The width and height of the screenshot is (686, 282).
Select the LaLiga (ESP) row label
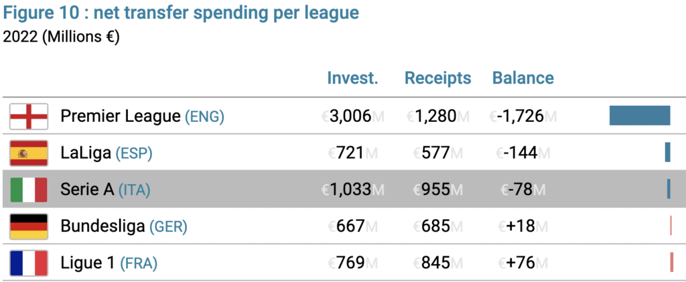[x=107, y=153]
